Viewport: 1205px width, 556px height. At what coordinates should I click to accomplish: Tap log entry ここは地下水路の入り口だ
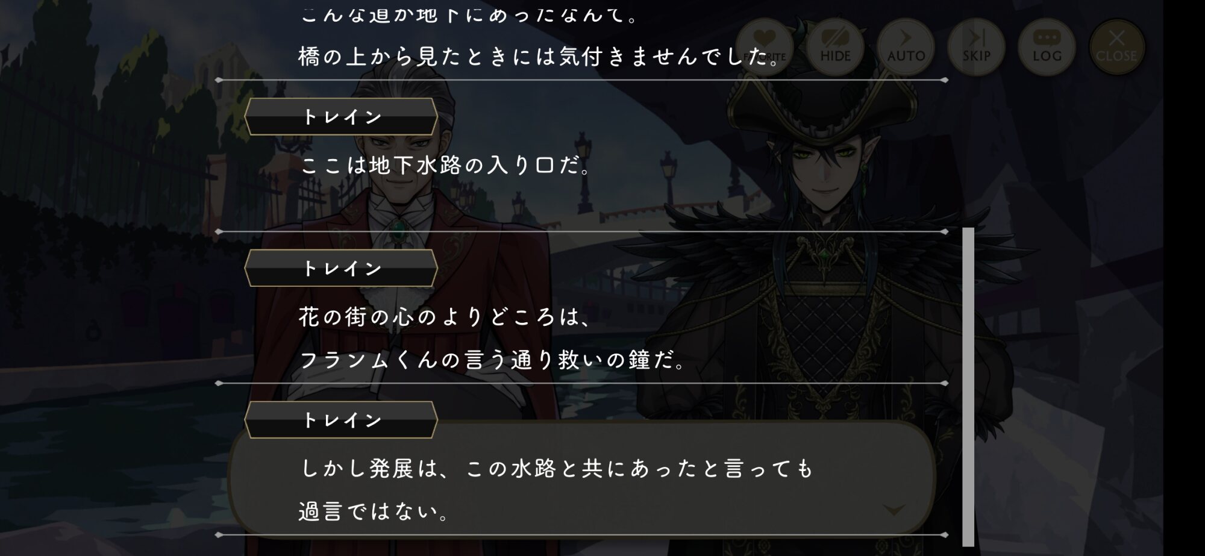(445, 165)
